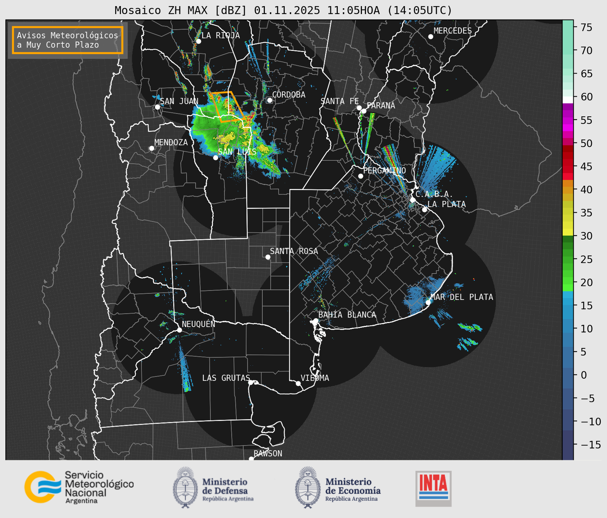Click the Ministerio de Economía coat of arms
This screenshot has width=607, height=518.
click(308, 487)
